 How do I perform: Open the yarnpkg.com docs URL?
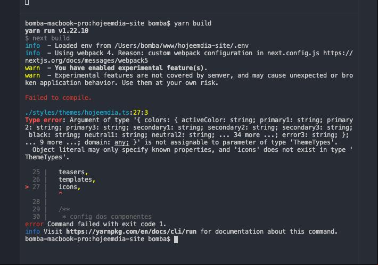(131, 232)
